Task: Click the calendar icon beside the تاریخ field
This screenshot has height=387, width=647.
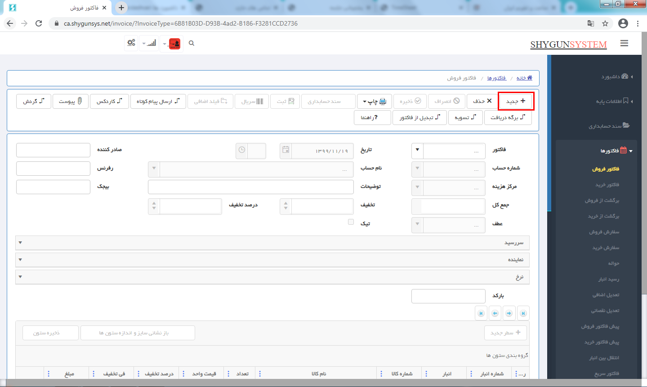Action: click(x=285, y=151)
